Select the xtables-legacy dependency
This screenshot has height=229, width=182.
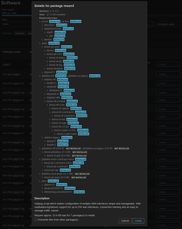(52, 137)
